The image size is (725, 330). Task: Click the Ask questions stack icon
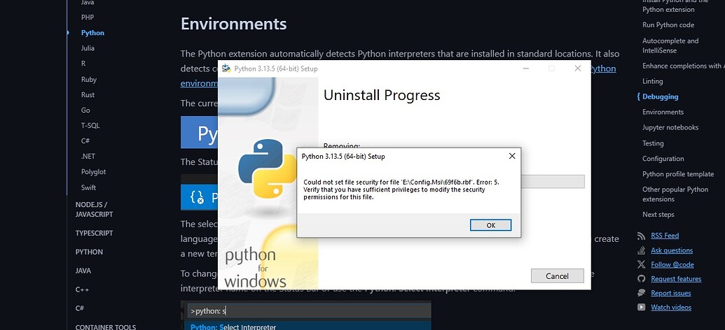(642, 250)
